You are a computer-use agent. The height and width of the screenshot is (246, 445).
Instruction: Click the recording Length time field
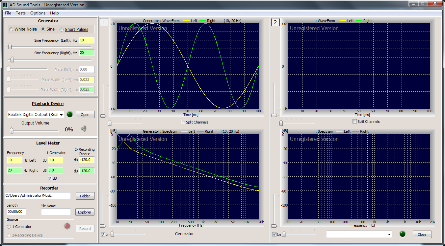coord(16,212)
